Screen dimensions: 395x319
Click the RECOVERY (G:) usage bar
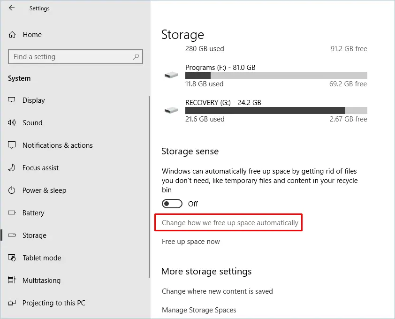(276, 111)
